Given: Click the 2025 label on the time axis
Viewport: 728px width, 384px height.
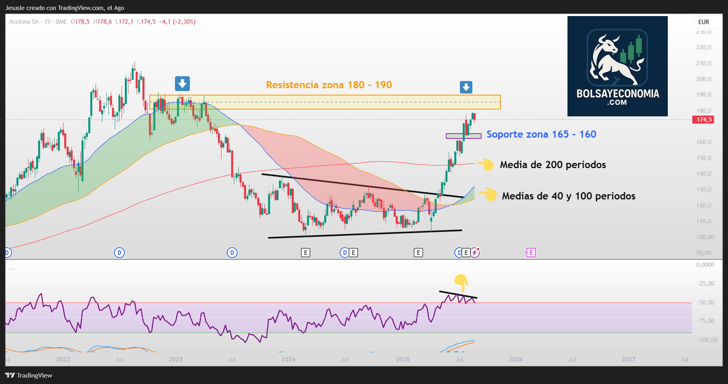Looking at the screenshot, I should click(403, 359).
